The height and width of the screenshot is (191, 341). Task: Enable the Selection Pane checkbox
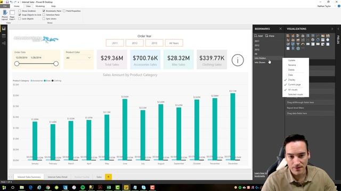point(44,15)
